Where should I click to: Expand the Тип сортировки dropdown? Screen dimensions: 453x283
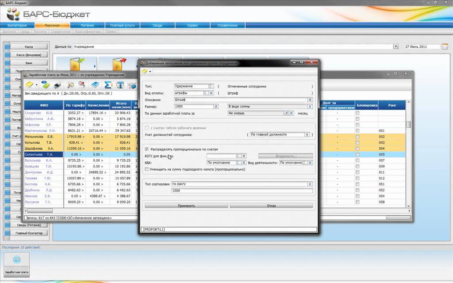[x=310, y=184]
